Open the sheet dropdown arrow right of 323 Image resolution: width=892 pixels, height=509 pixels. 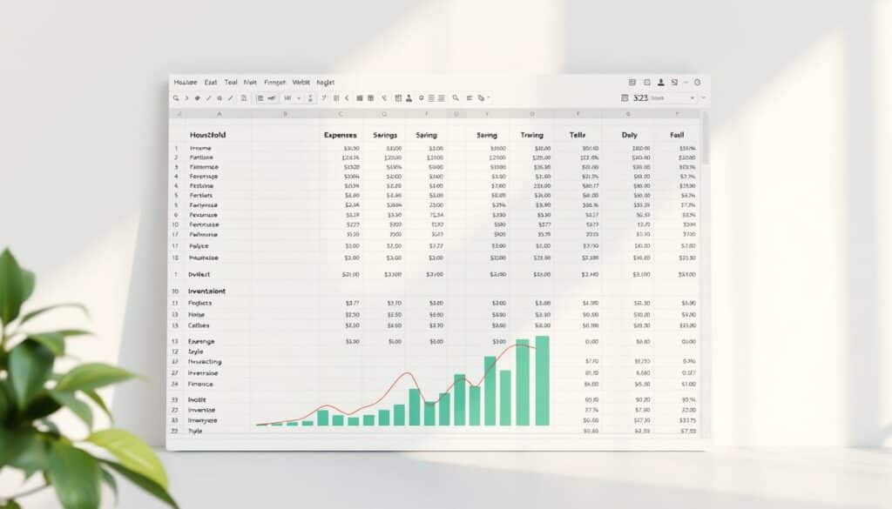pos(693,97)
